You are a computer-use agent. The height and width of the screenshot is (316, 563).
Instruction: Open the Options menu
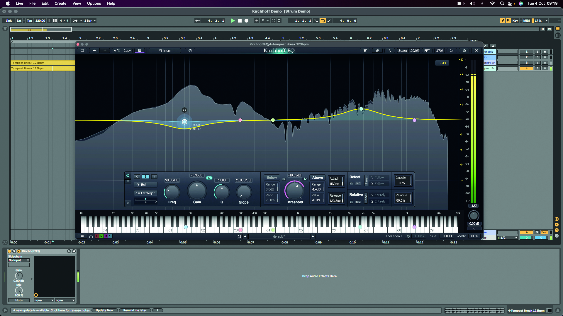pyautogui.click(x=94, y=4)
